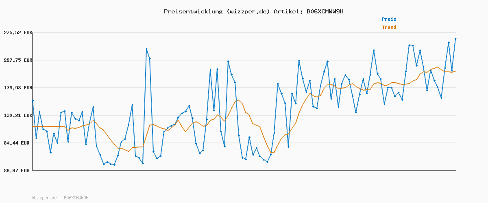Select the 84.44 EUR axis label
Image resolution: width=488 pixels, height=203 pixels.
tap(17, 143)
